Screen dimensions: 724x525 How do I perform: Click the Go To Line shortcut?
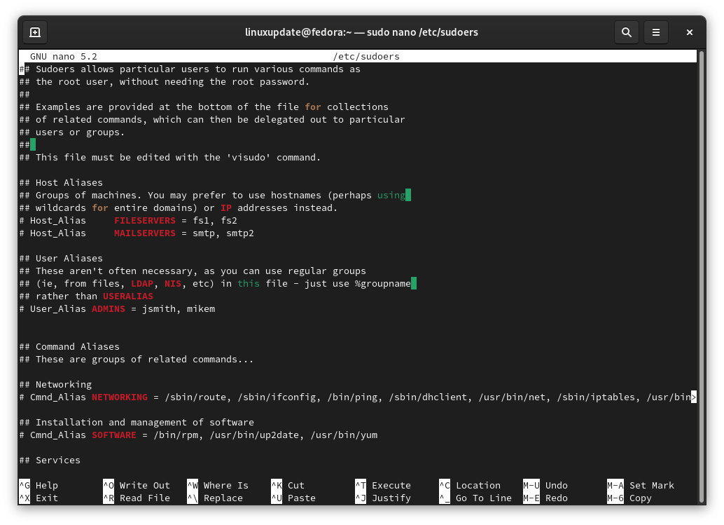click(x=475, y=498)
